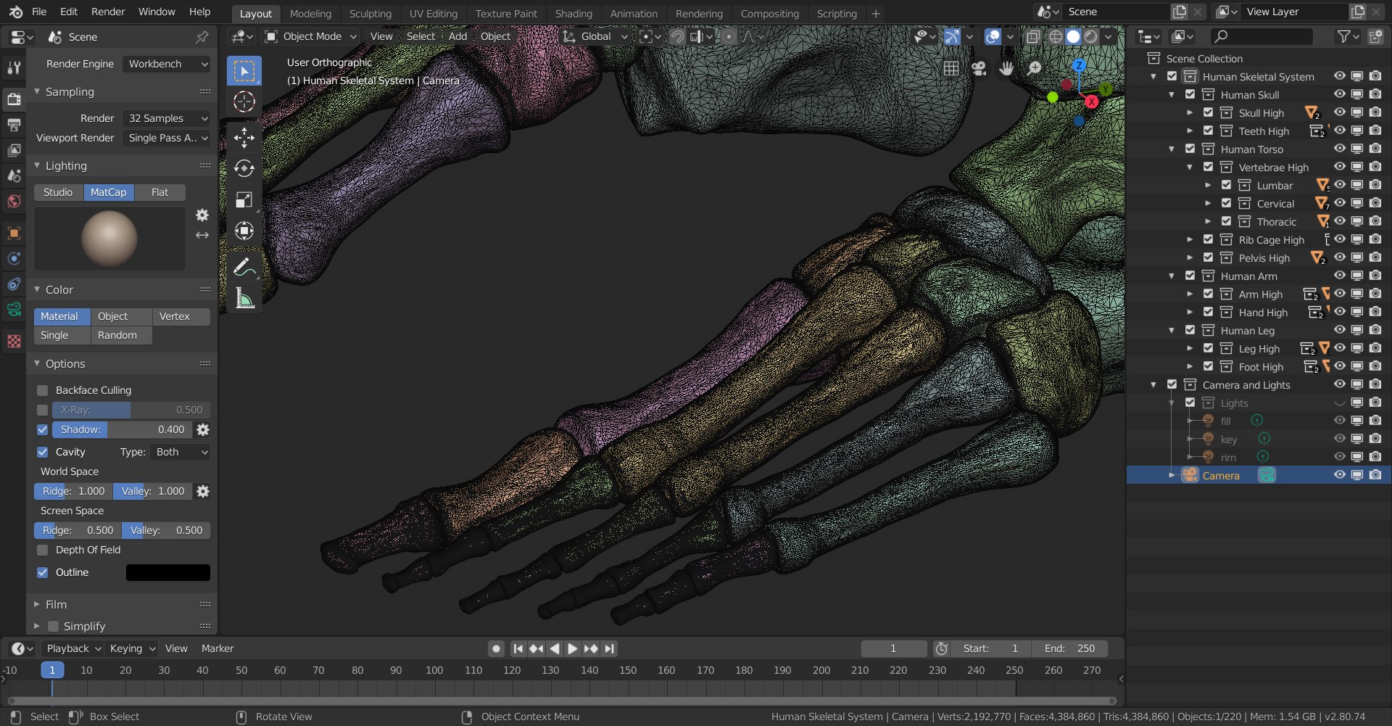The image size is (1392, 726).
Task: Switch to wireframe shading mode
Action: pyautogui.click(x=1056, y=36)
